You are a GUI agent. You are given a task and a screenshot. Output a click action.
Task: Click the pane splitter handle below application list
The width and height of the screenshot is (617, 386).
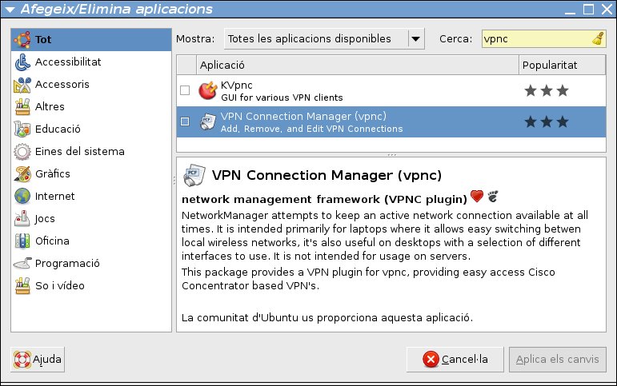pyautogui.click(x=391, y=155)
